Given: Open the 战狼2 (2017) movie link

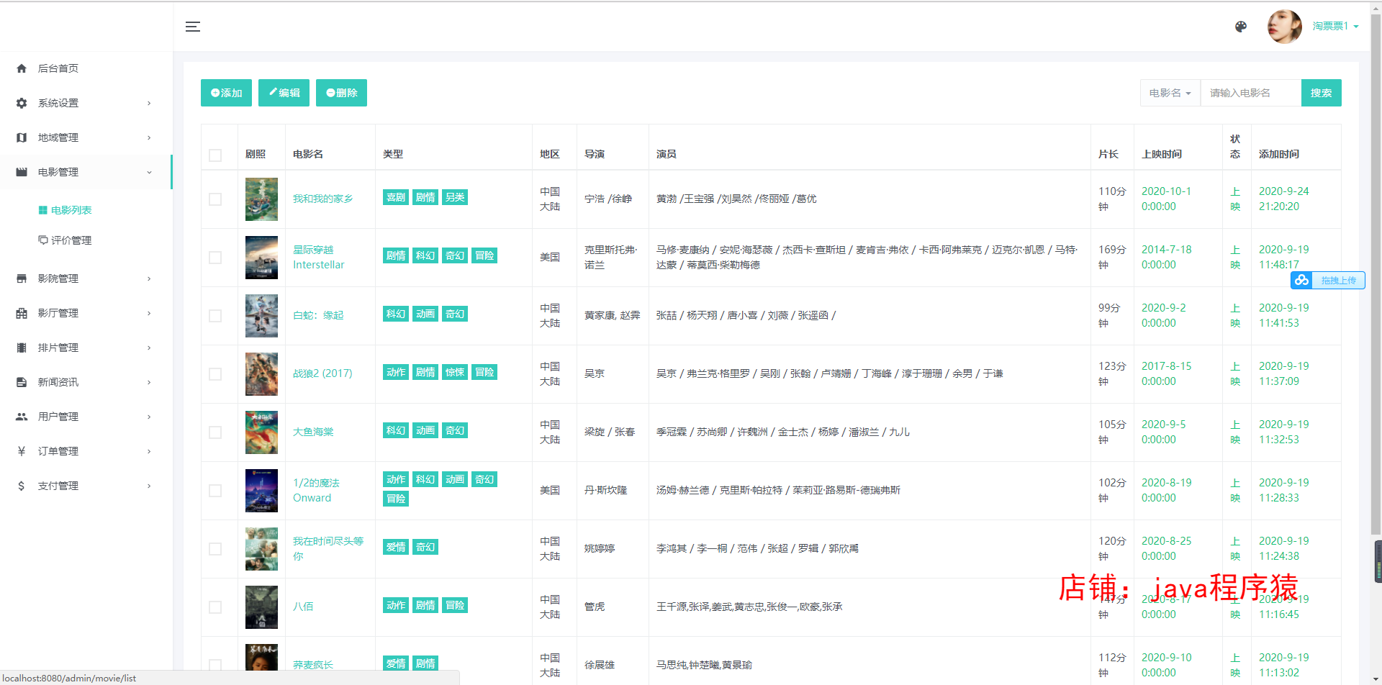Looking at the screenshot, I should 322,373.
